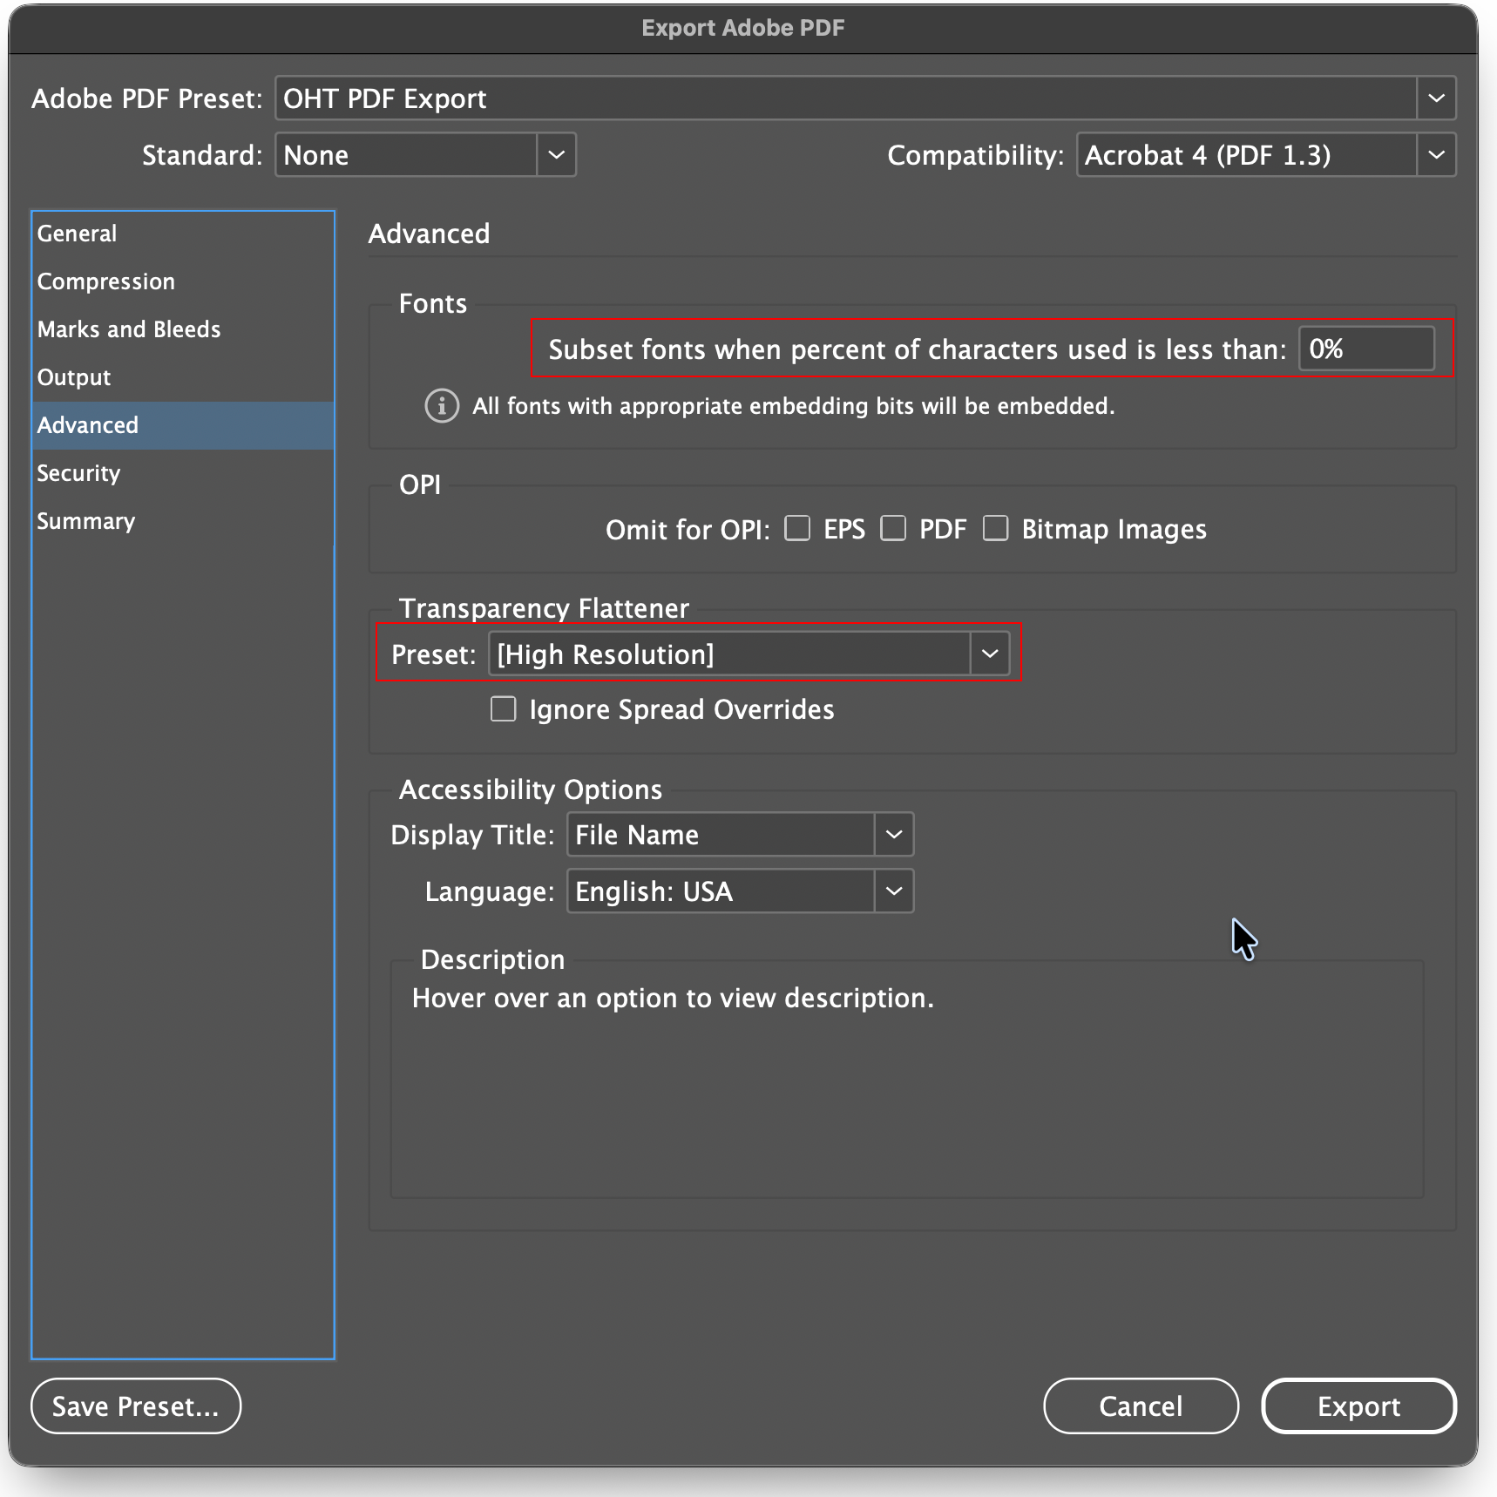The width and height of the screenshot is (1497, 1497).
Task: Open the Compression settings section
Action: click(x=105, y=281)
